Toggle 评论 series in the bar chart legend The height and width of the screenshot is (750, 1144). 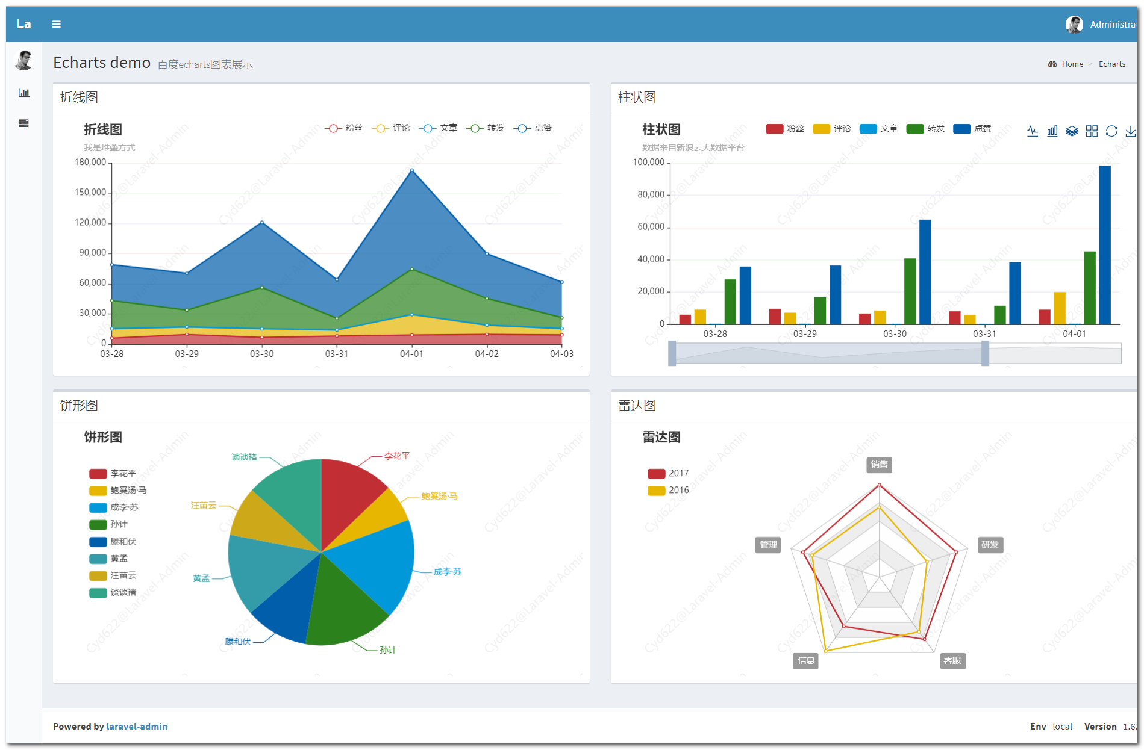(832, 129)
